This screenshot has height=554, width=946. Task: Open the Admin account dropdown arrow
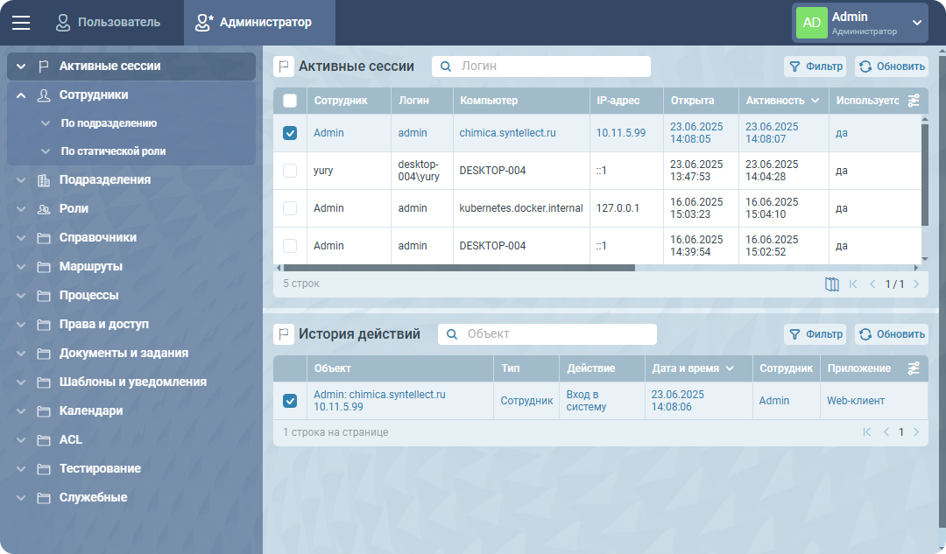917,23
